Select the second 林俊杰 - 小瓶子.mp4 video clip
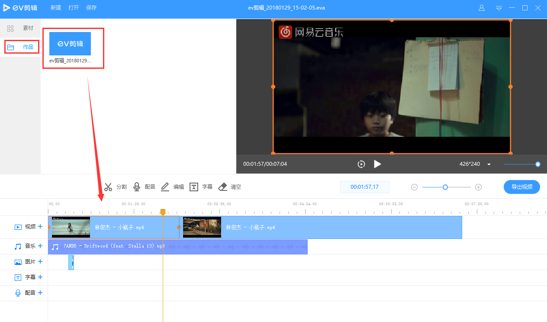Viewport: 547px width, 322px height. coord(321,227)
